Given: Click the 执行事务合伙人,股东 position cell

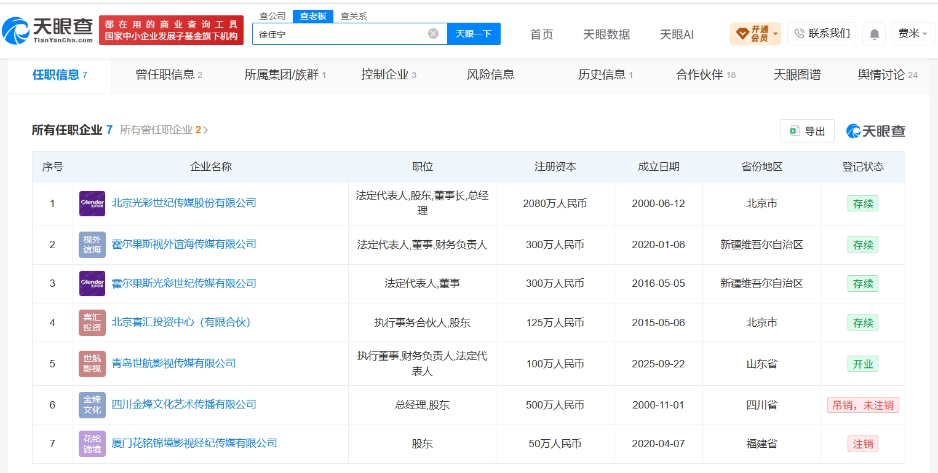Looking at the screenshot, I should (x=423, y=322).
